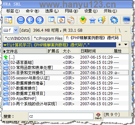Select the [05-session与身份认证] folder name
This screenshot has width=135, height=125.
click(x=29, y=78)
